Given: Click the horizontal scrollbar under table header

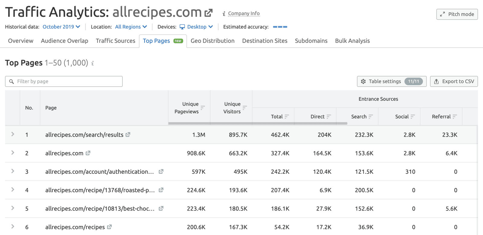Looking at the screenshot, I should pos(258,123).
